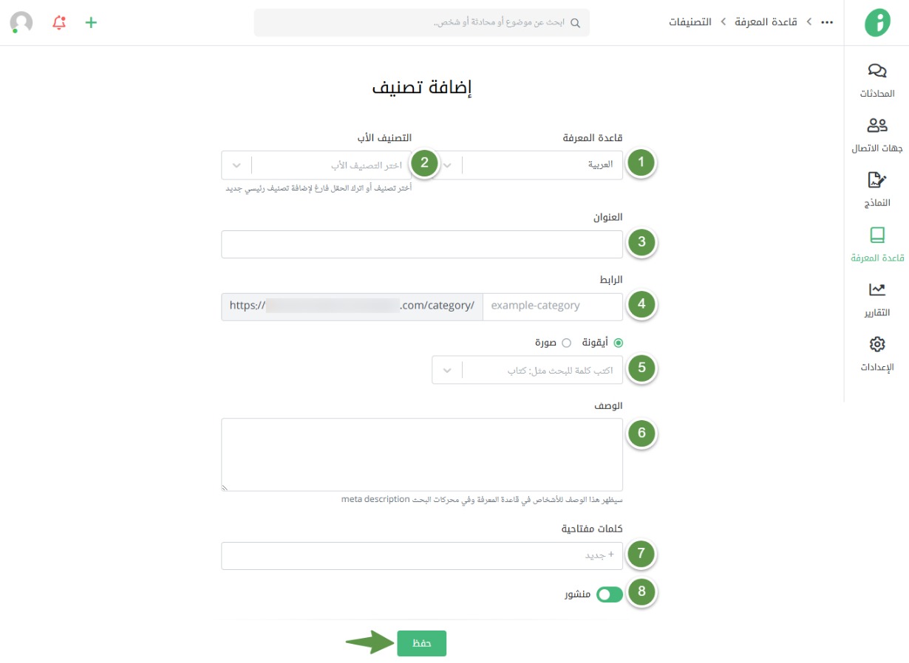Click the title (العنوان) input field

point(421,244)
